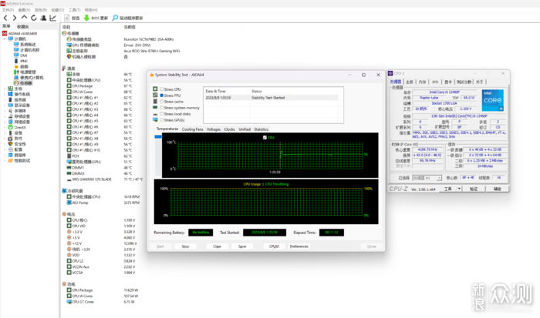Select 电源管理 in the AIDA64 tree
This screenshot has height=318, width=540.
pyautogui.click(x=28, y=72)
